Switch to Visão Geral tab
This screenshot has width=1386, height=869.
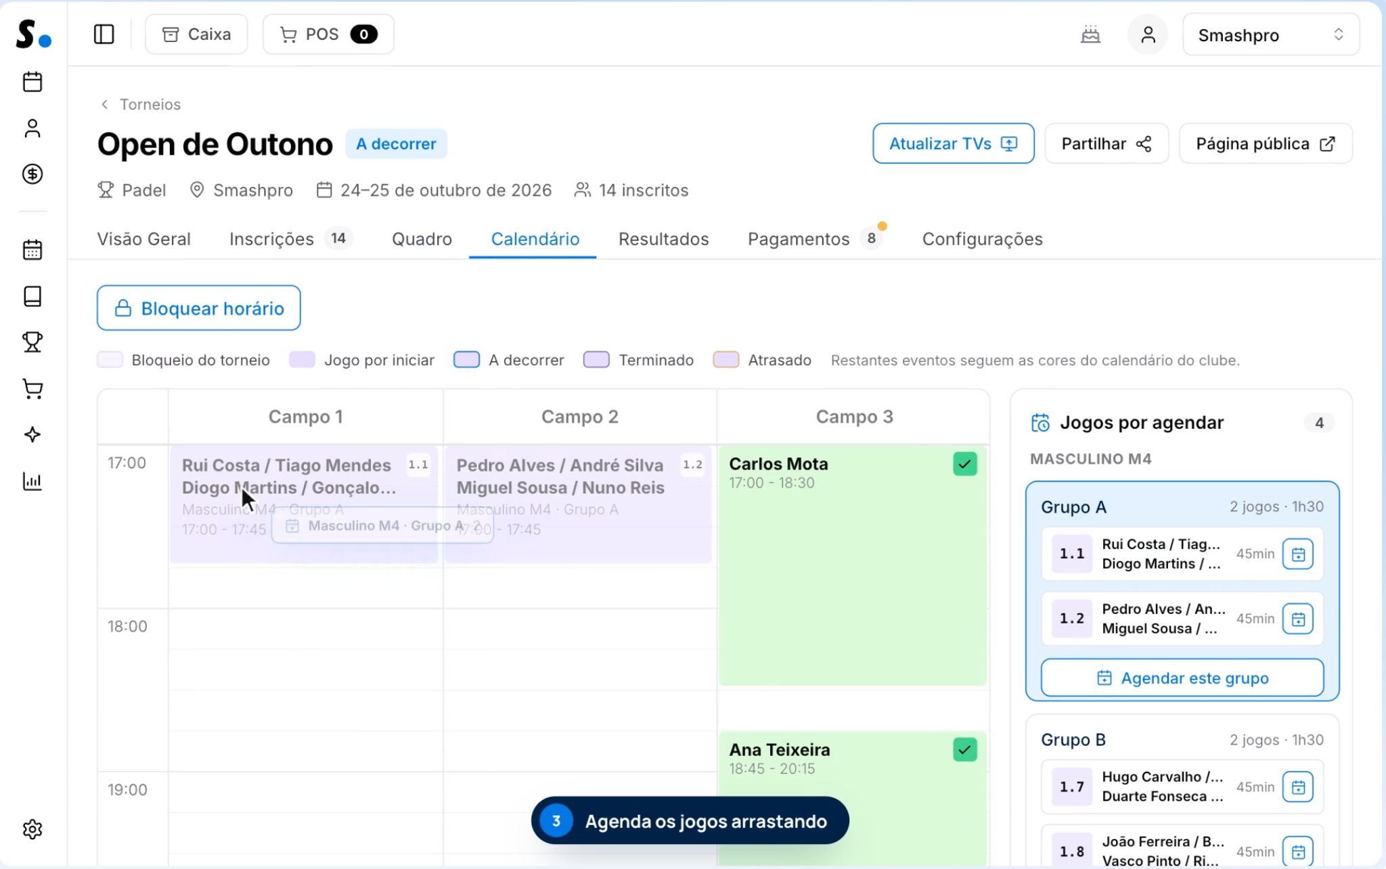coord(143,239)
